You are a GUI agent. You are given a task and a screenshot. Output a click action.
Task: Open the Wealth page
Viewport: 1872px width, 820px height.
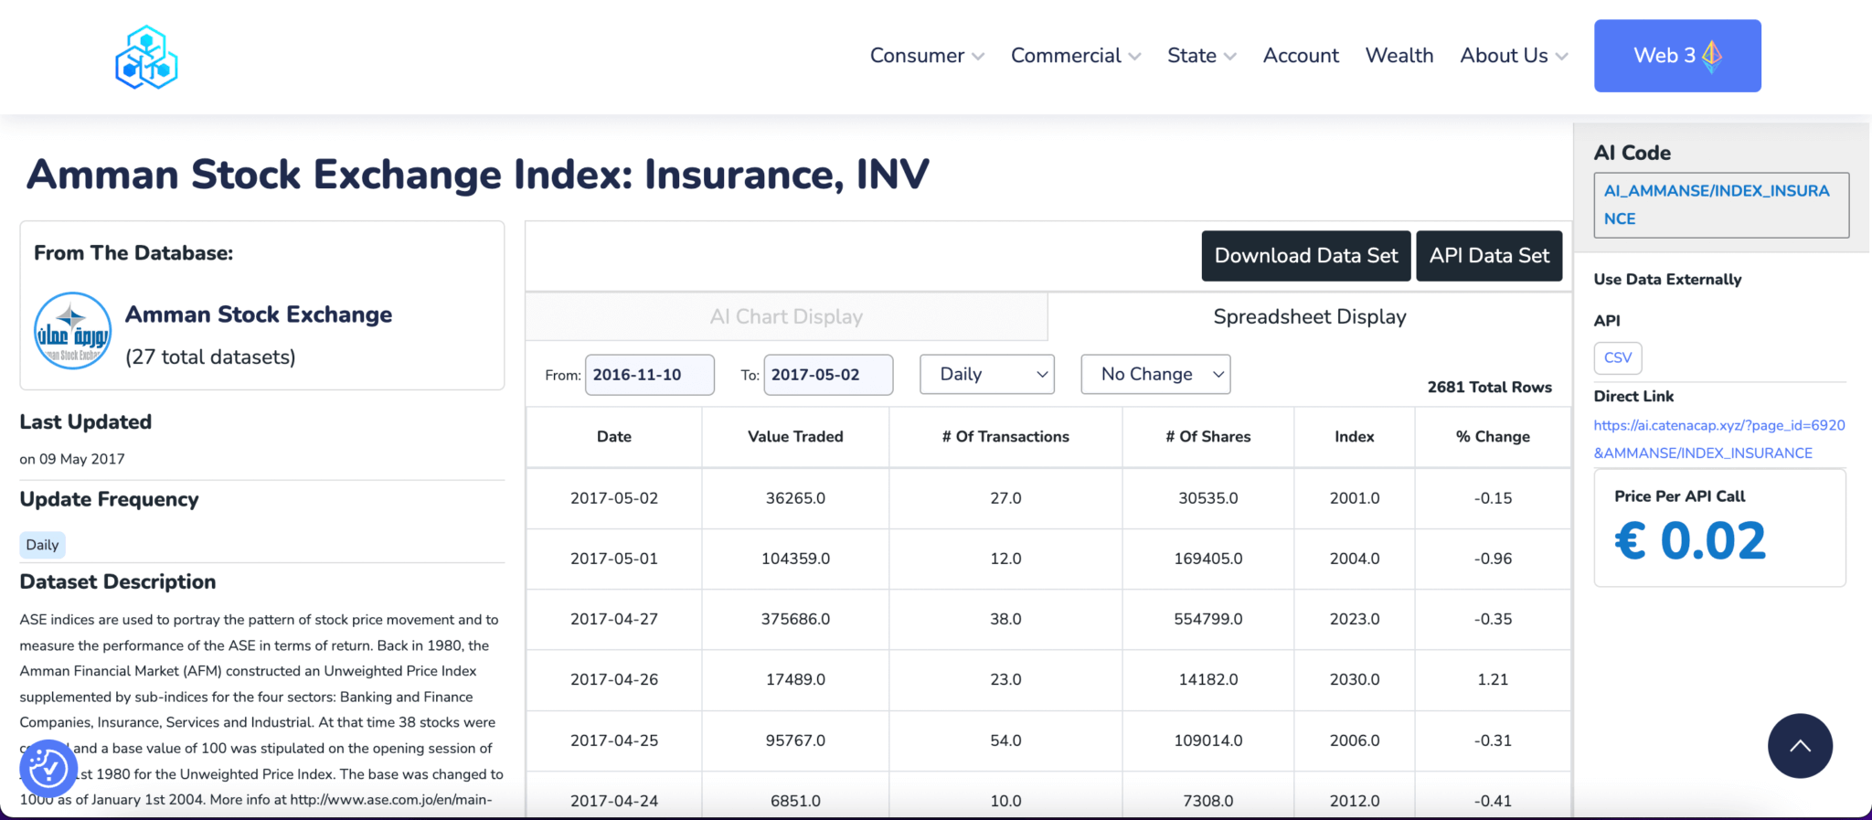tap(1399, 56)
